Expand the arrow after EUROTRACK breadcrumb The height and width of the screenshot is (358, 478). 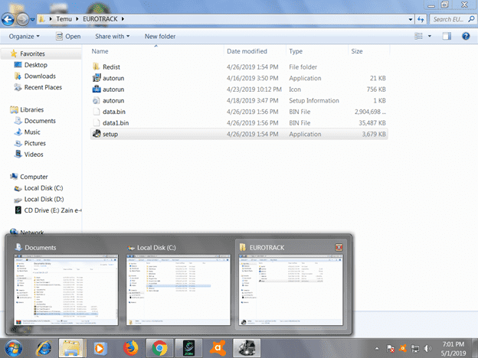(x=123, y=19)
